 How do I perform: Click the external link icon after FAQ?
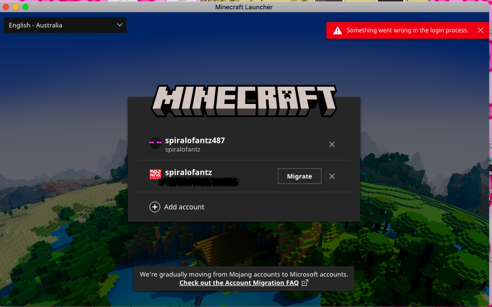pyautogui.click(x=305, y=283)
